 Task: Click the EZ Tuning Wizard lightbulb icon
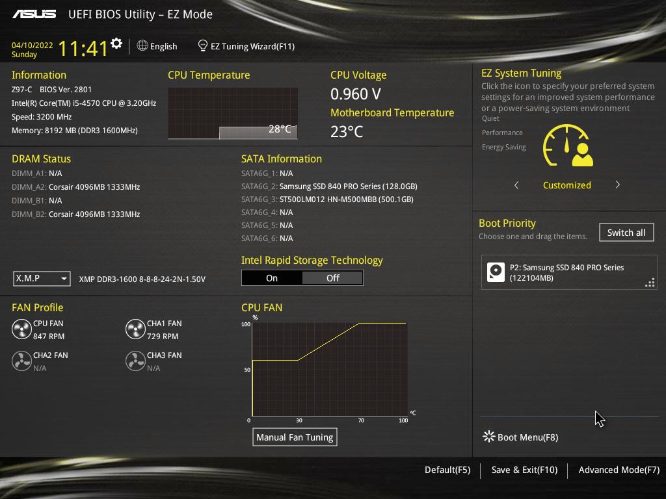203,45
